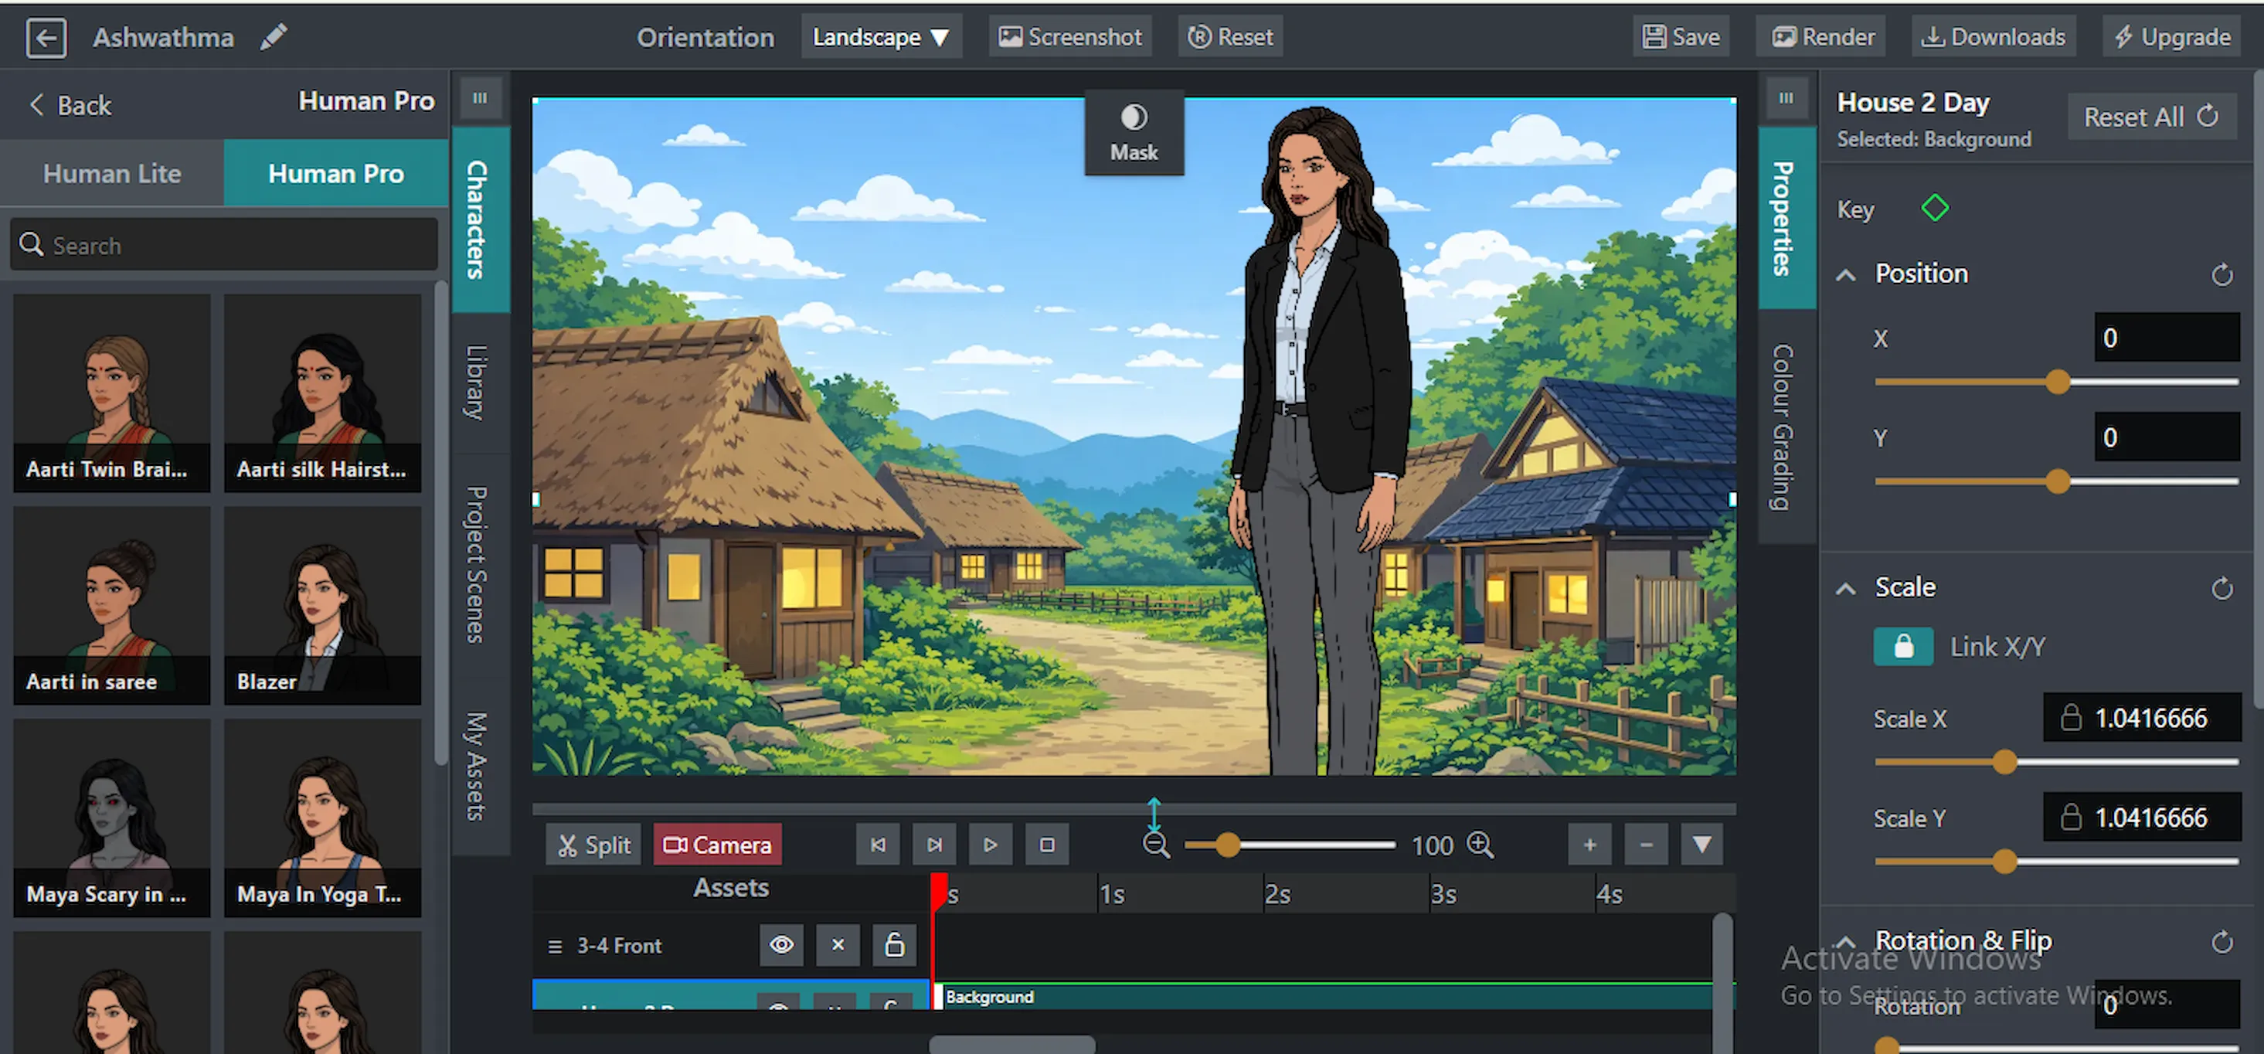Toggle visibility of 3-4 Front layer
The height and width of the screenshot is (1054, 2264).
click(x=781, y=945)
